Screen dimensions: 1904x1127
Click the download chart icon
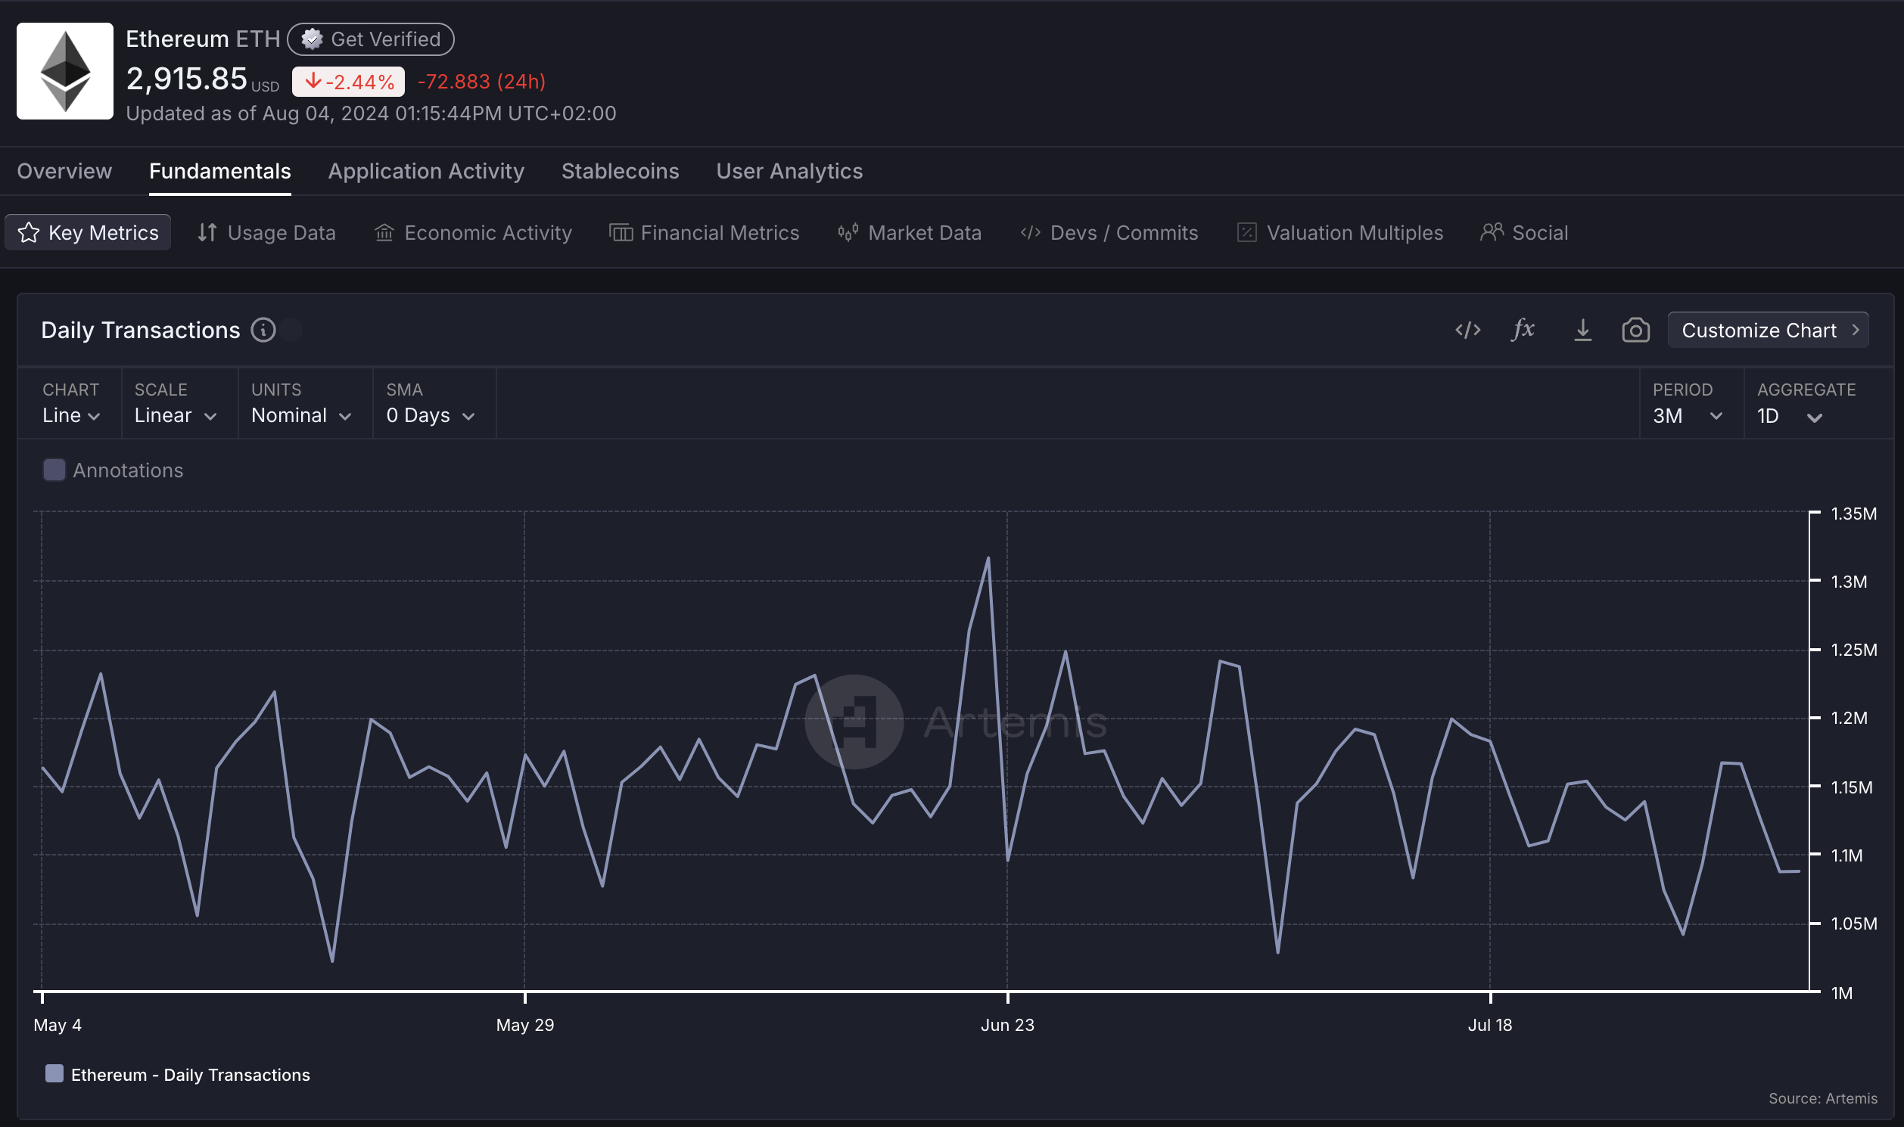click(x=1582, y=330)
